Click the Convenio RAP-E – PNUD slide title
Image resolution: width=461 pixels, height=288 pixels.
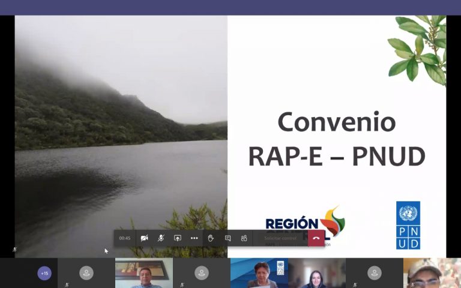336,139
